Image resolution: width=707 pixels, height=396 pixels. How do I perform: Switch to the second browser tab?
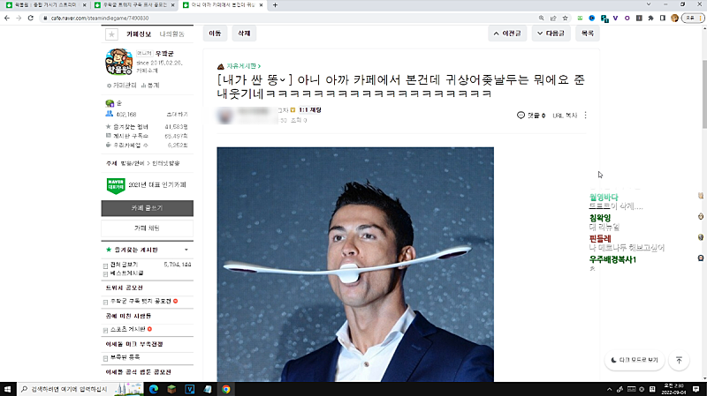(x=133, y=5)
